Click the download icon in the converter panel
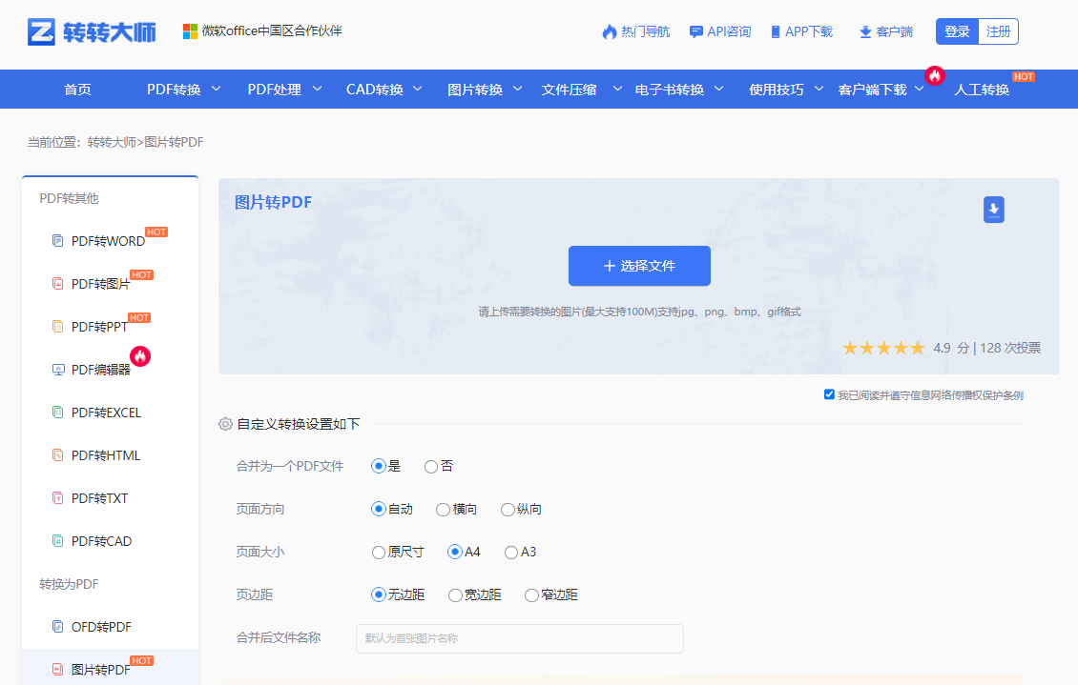Viewport: 1078px width, 685px height. (x=993, y=210)
